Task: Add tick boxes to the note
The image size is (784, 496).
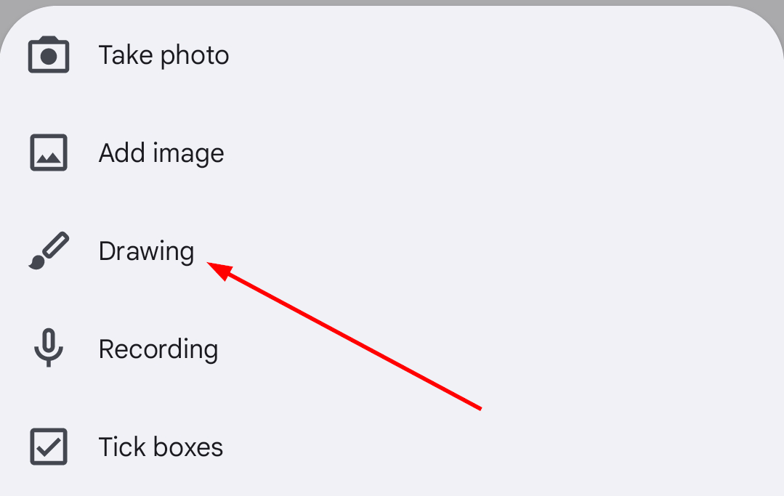Action: (x=161, y=447)
